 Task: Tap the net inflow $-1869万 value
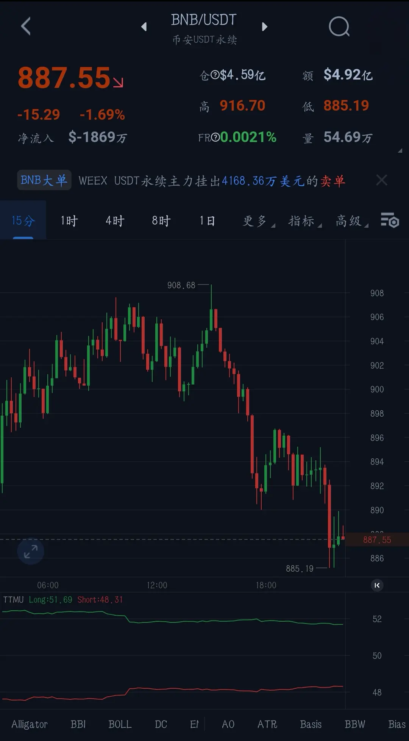[x=98, y=137]
